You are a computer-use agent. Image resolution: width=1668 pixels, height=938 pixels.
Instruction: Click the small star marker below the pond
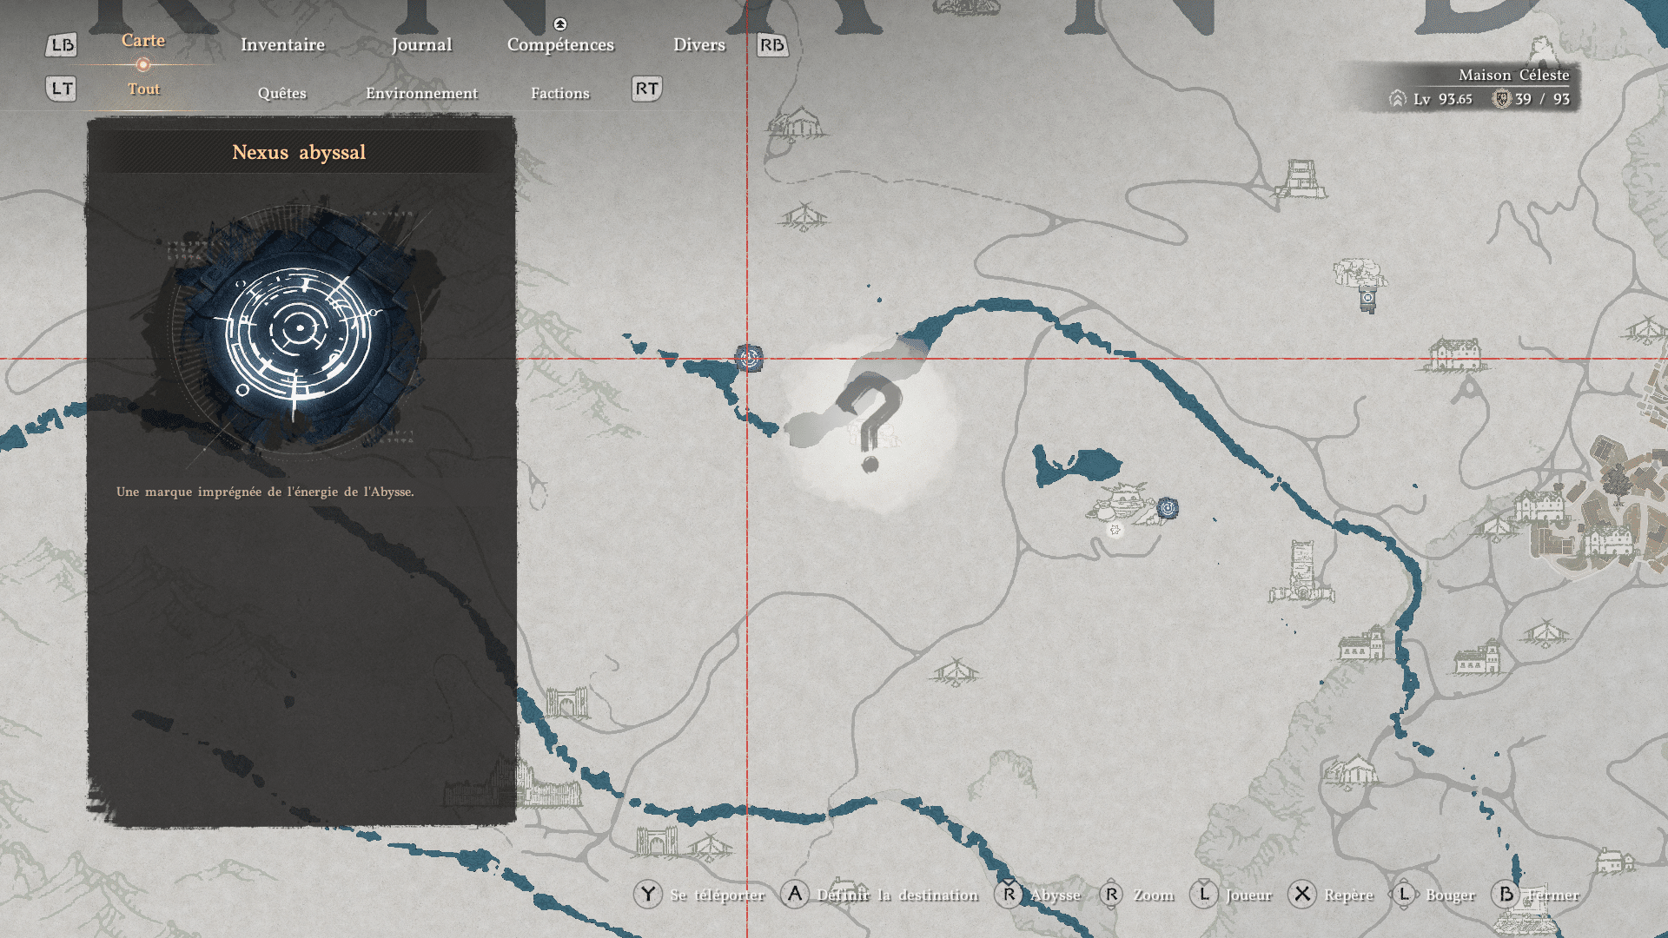point(1115,529)
